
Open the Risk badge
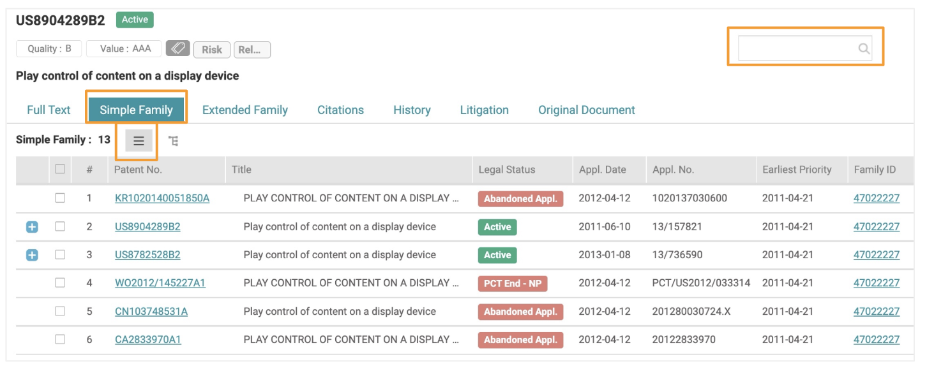[212, 49]
